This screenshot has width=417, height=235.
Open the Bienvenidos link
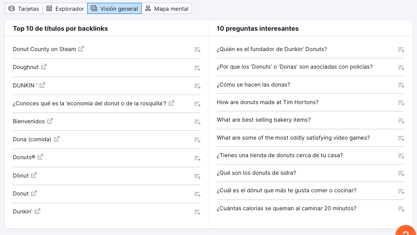pyautogui.click(x=49, y=120)
